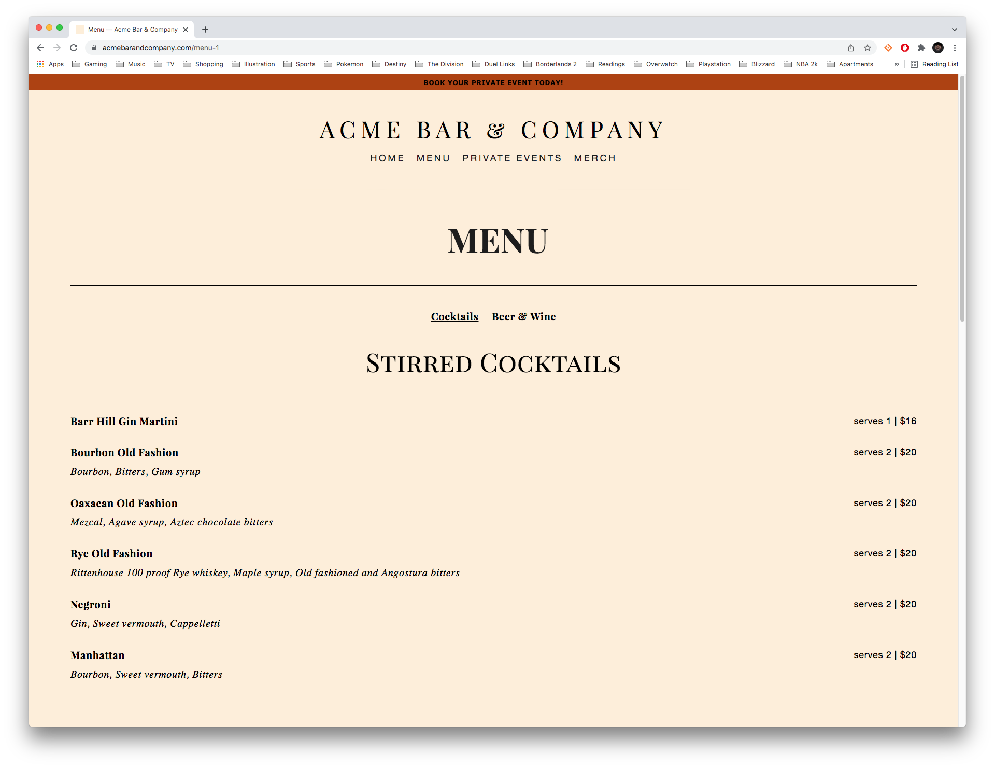Go to Private Events page
Viewport: 995px width, 768px height.
[x=512, y=158]
